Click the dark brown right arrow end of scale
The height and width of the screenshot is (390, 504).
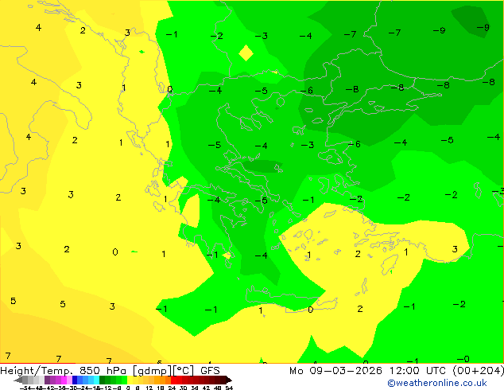[229, 380]
